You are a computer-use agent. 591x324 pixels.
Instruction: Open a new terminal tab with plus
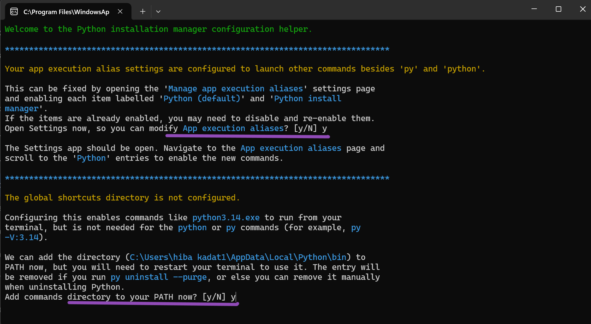pos(142,11)
